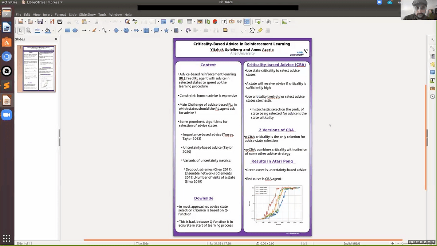Select the basic diamond shapes tool
Screen dimensions: 437x246
point(116,30)
